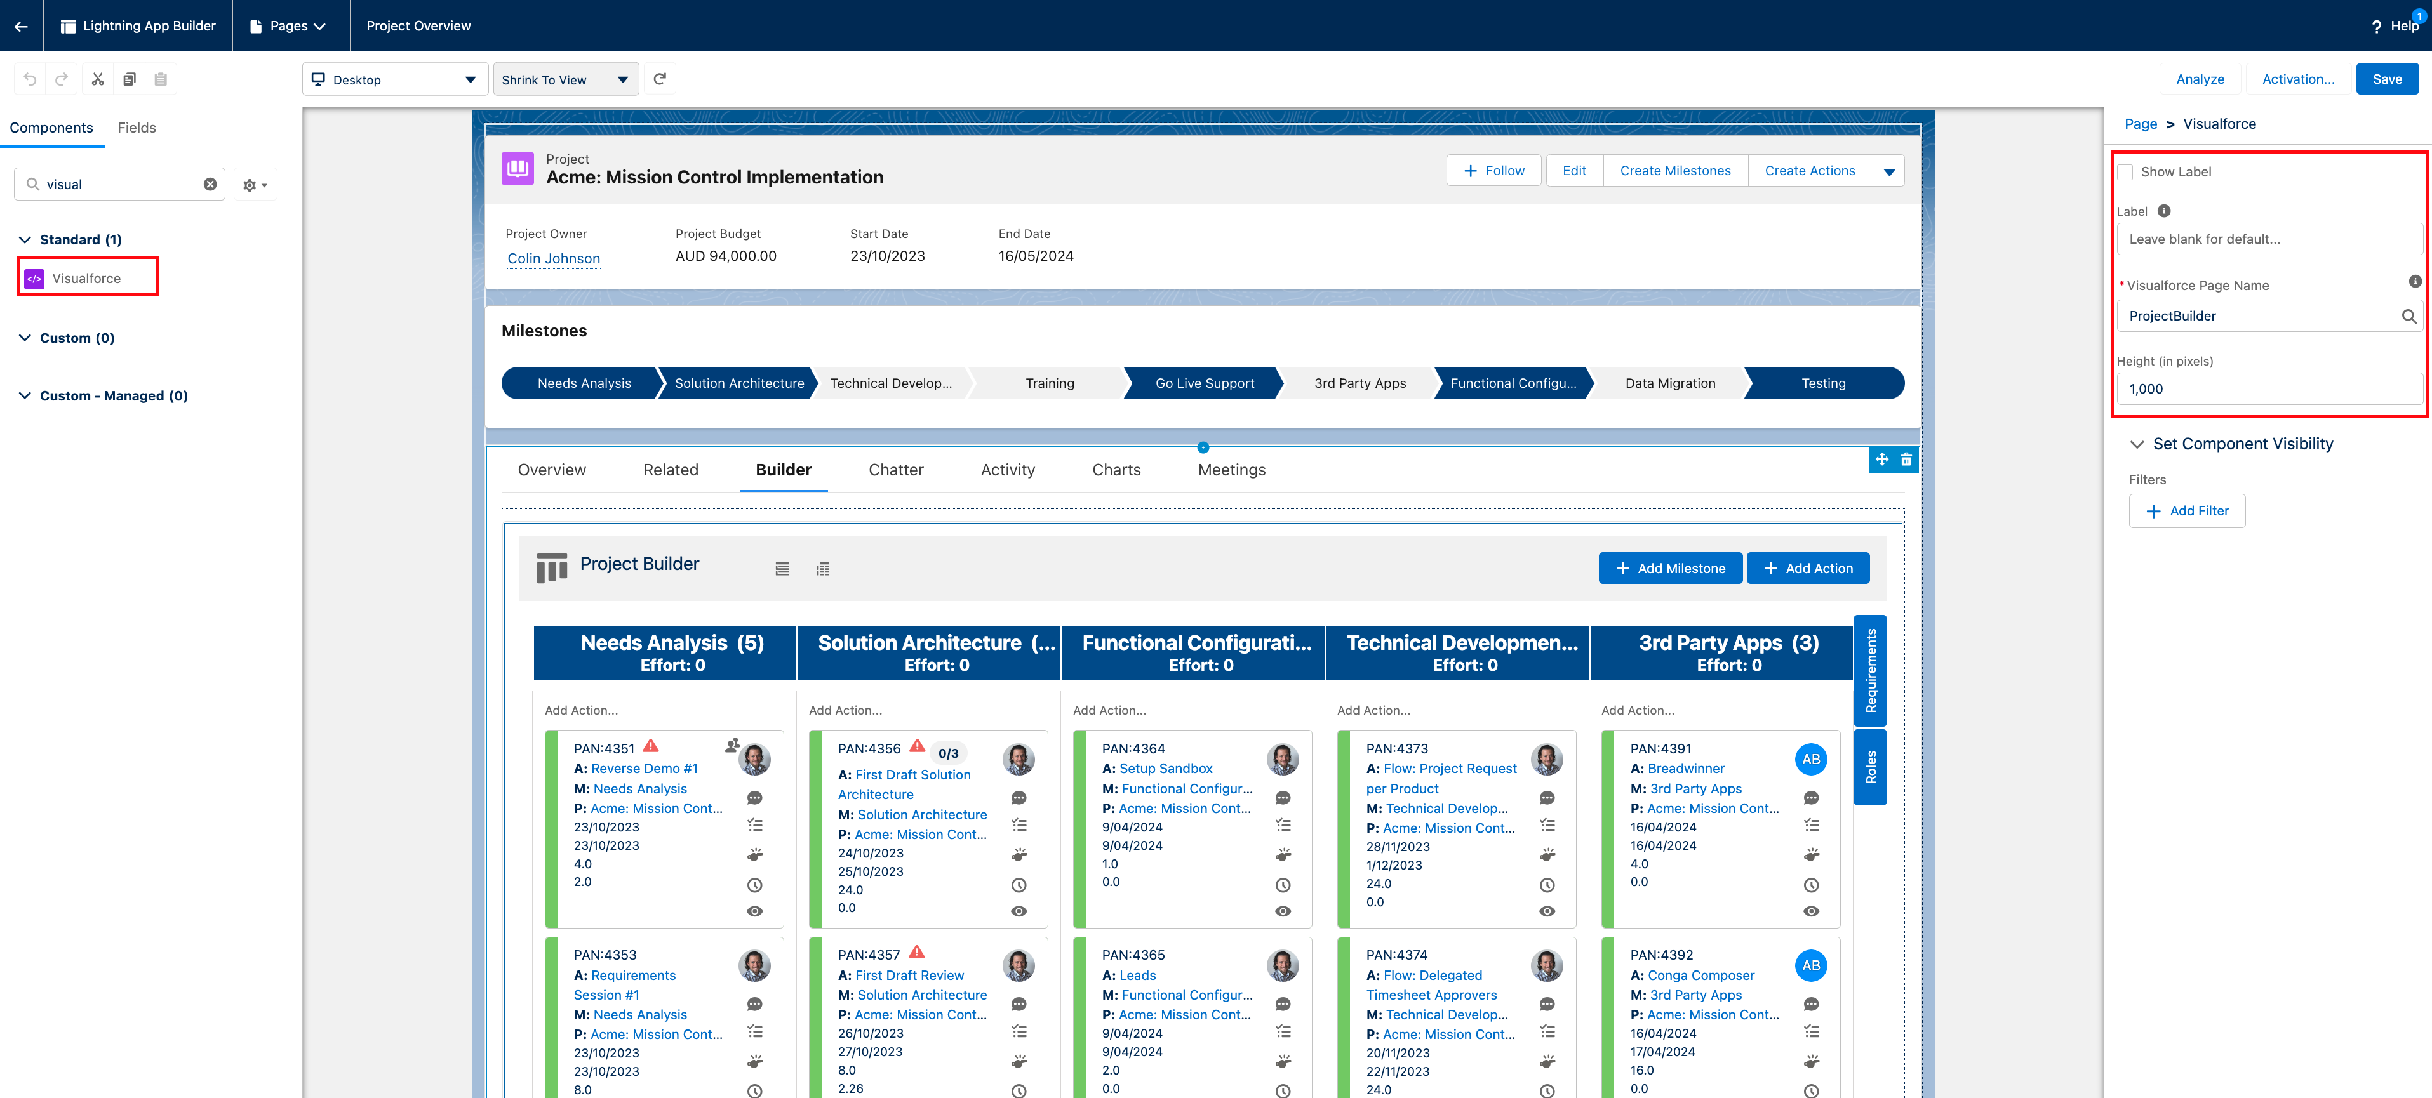Image resolution: width=2432 pixels, height=1098 pixels.
Task: Select the Visualforce component in the list
Action: point(87,278)
